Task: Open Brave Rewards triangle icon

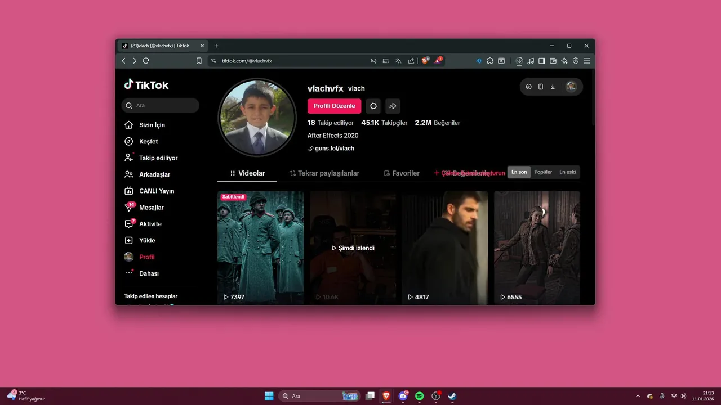Action: click(438, 60)
